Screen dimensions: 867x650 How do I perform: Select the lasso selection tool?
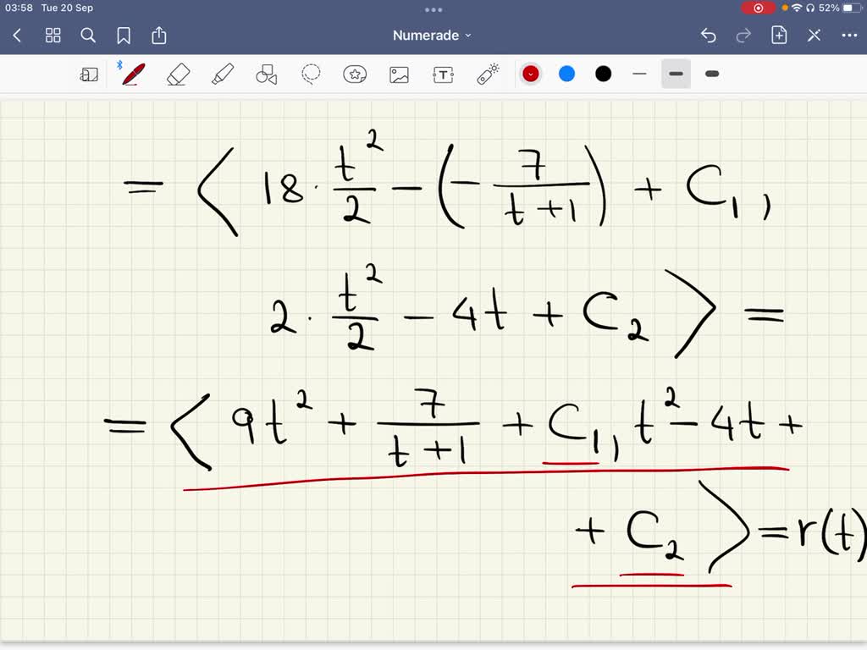tap(311, 74)
